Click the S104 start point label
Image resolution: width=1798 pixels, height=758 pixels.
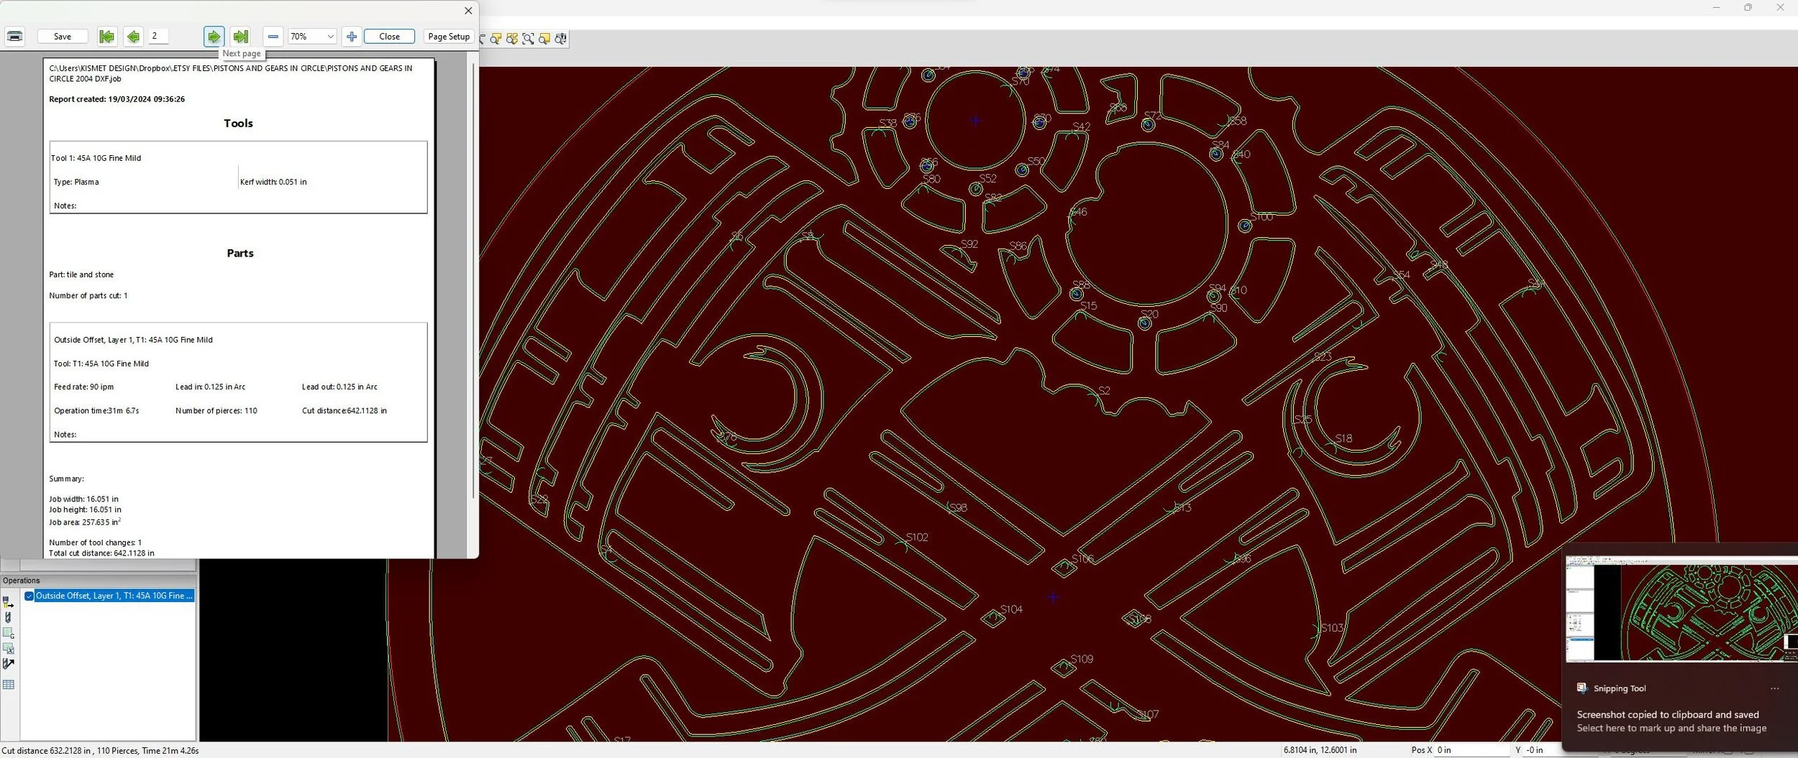1011,609
